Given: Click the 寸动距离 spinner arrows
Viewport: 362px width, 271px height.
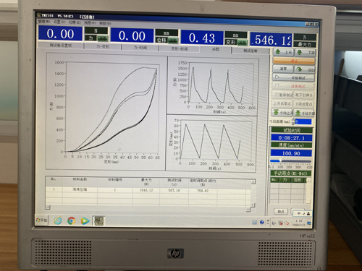Looking at the screenshot, I should click(x=293, y=121).
